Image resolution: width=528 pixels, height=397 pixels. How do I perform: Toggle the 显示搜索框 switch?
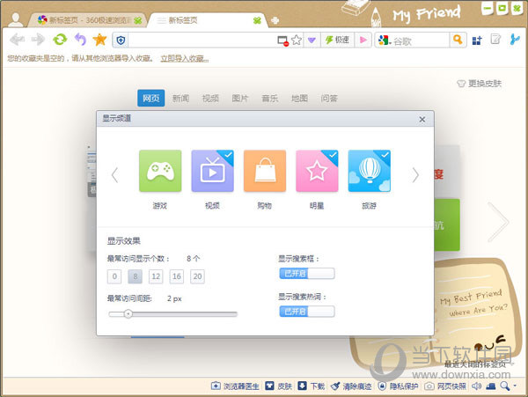[x=307, y=274]
